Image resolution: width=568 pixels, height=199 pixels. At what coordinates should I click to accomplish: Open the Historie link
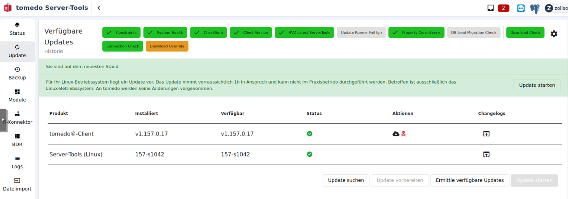click(x=54, y=51)
